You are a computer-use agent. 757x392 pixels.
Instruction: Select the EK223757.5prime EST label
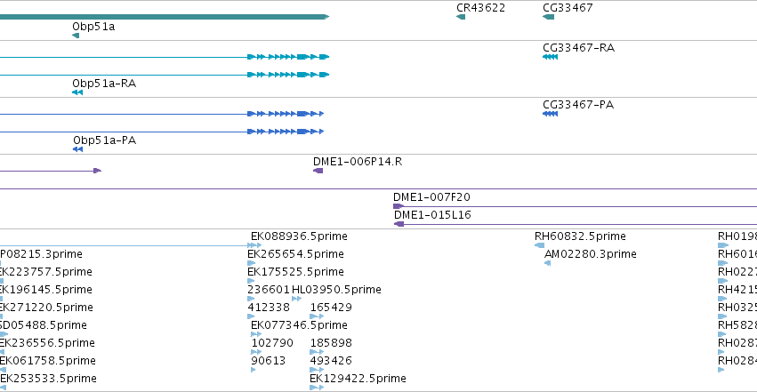pos(46,272)
